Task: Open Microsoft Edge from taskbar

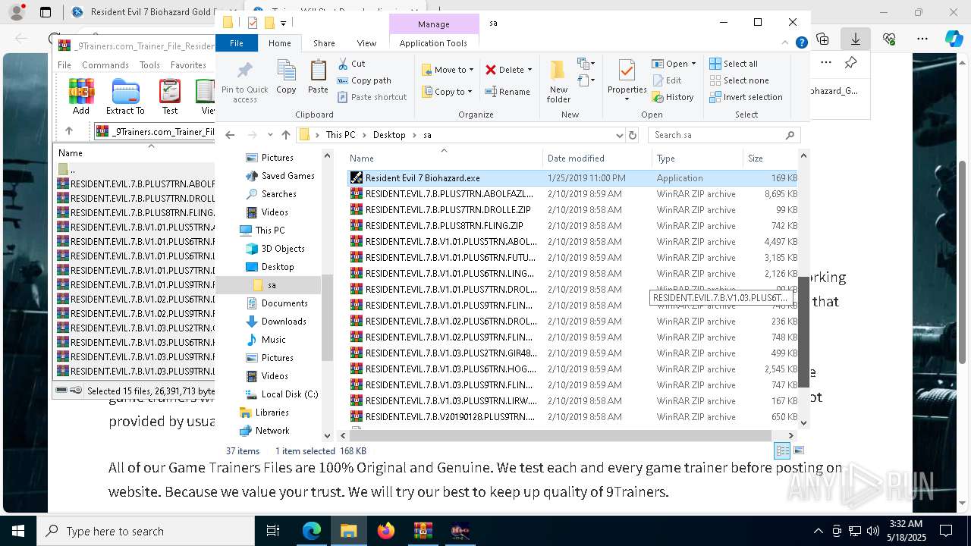Action: (x=312, y=531)
